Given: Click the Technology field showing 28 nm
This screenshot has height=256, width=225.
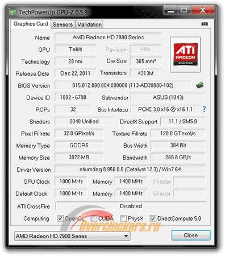Looking at the screenshot, I should tap(76, 61).
